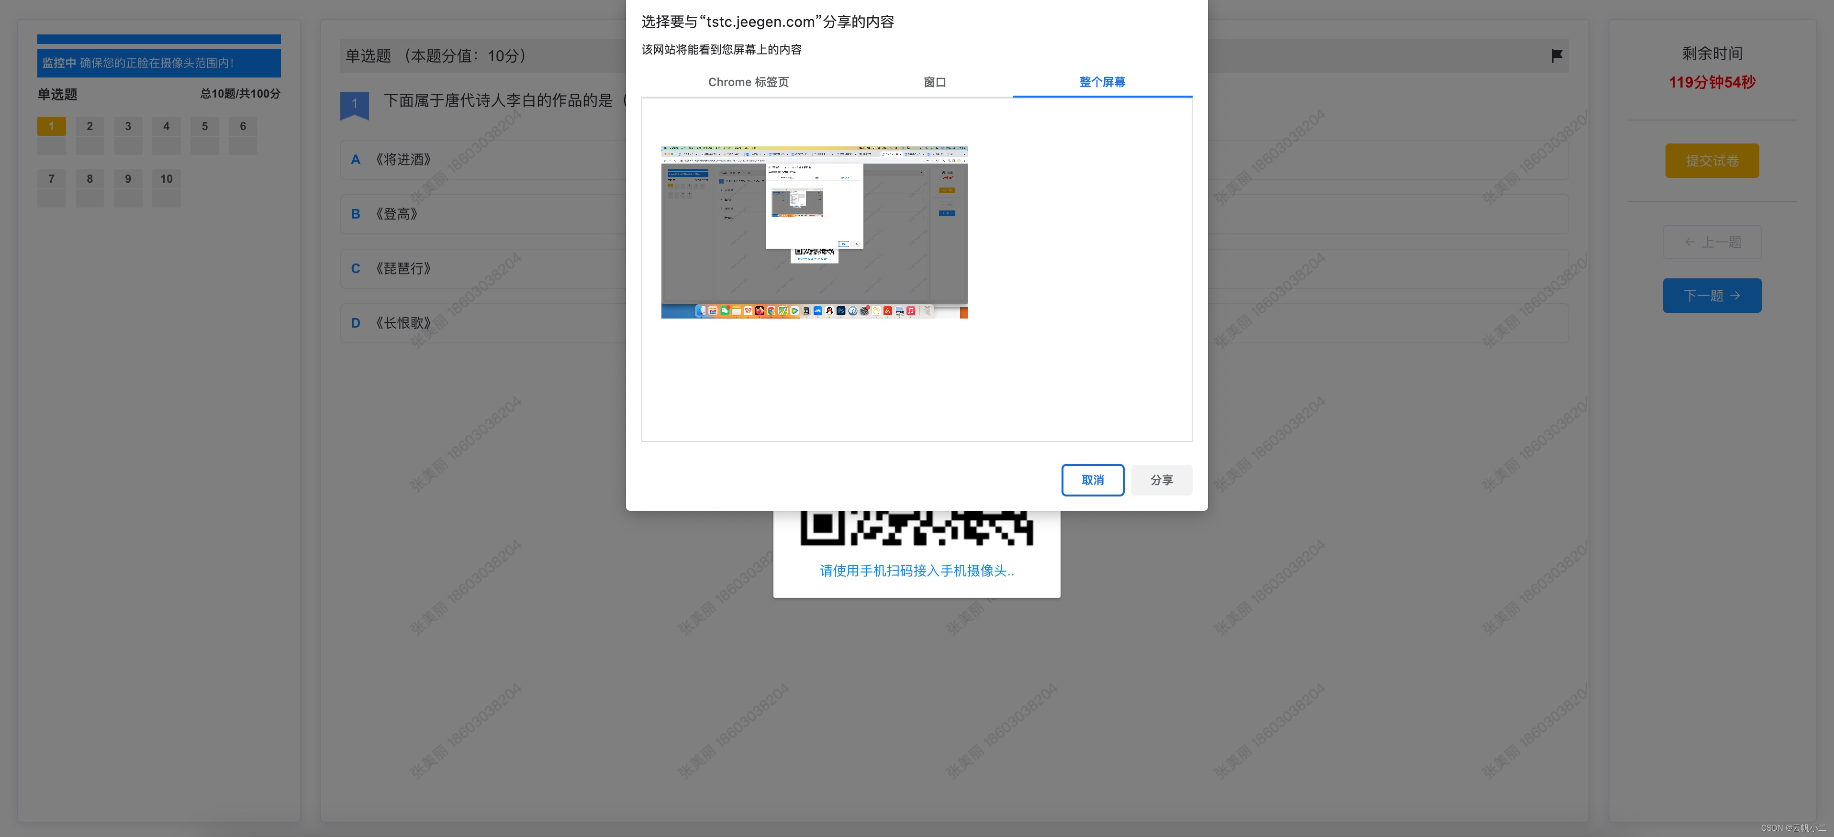
Task: Choose answer option B 《登高》
Action: pos(396,214)
